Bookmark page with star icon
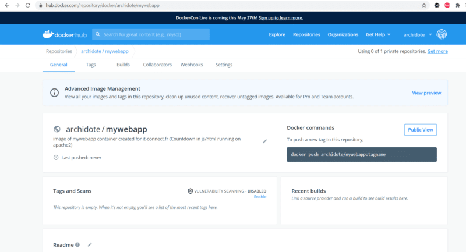The height and width of the screenshot is (252, 466). click(x=424, y=5)
